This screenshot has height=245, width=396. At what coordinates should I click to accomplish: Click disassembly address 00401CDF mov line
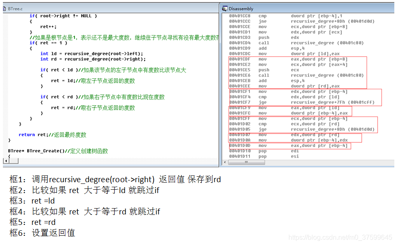click(288, 59)
